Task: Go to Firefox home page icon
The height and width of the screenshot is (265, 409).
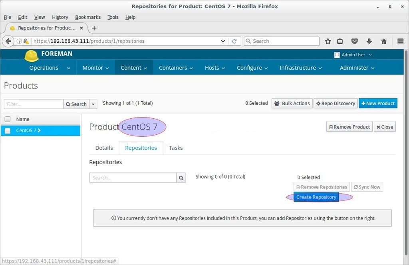Action: 384,41
